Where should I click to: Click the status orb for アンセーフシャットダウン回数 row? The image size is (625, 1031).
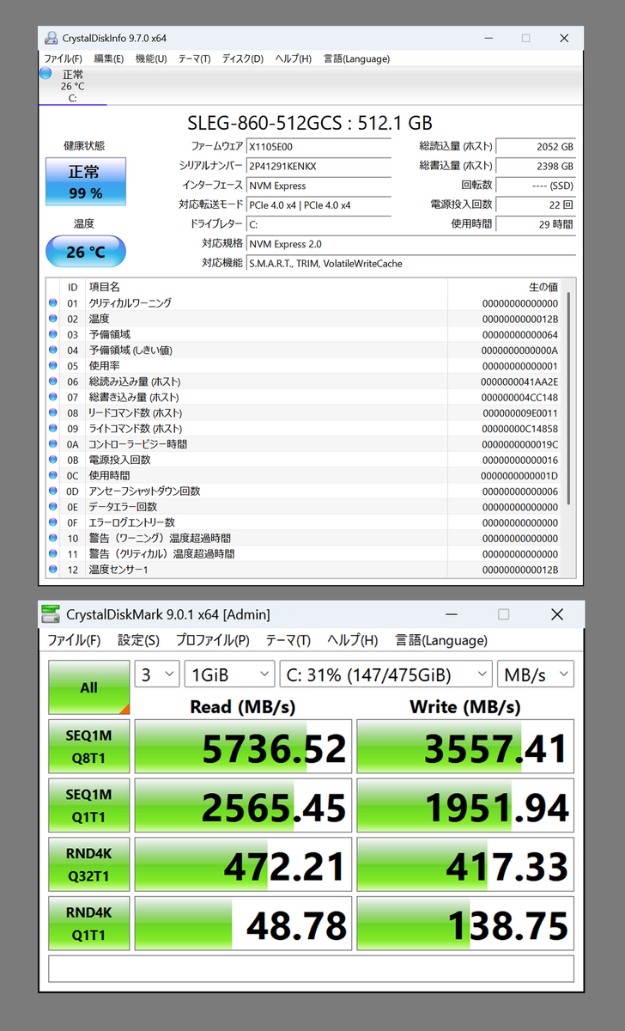point(53,491)
